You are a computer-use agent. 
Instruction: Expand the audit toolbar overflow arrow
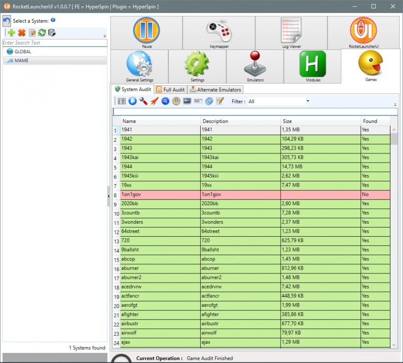pyautogui.click(x=395, y=105)
